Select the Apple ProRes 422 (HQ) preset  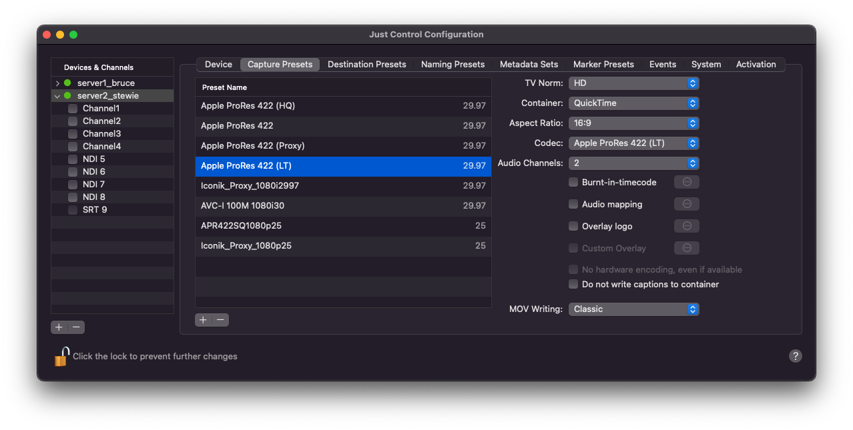343,106
